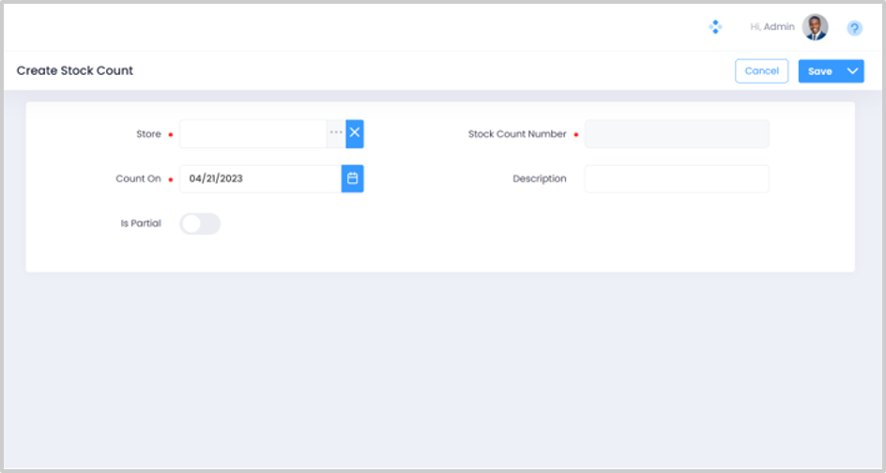
Task: Click the Description label
Action: click(x=539, y=178)
